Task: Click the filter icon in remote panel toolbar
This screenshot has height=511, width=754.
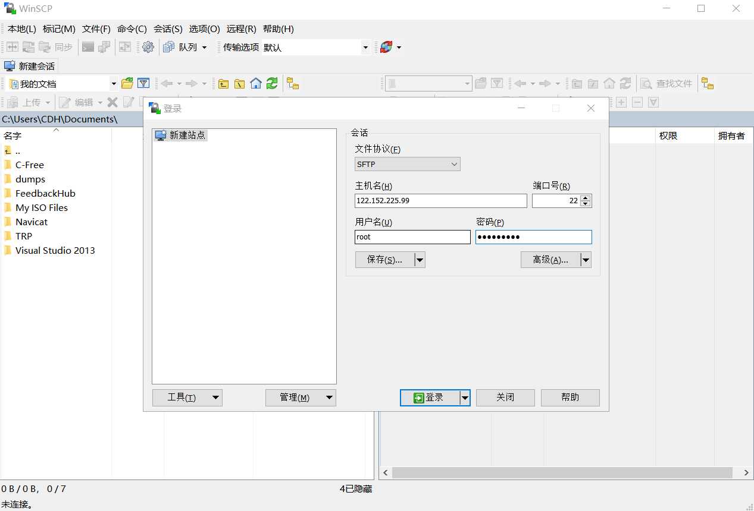Action: pos(497,83)
